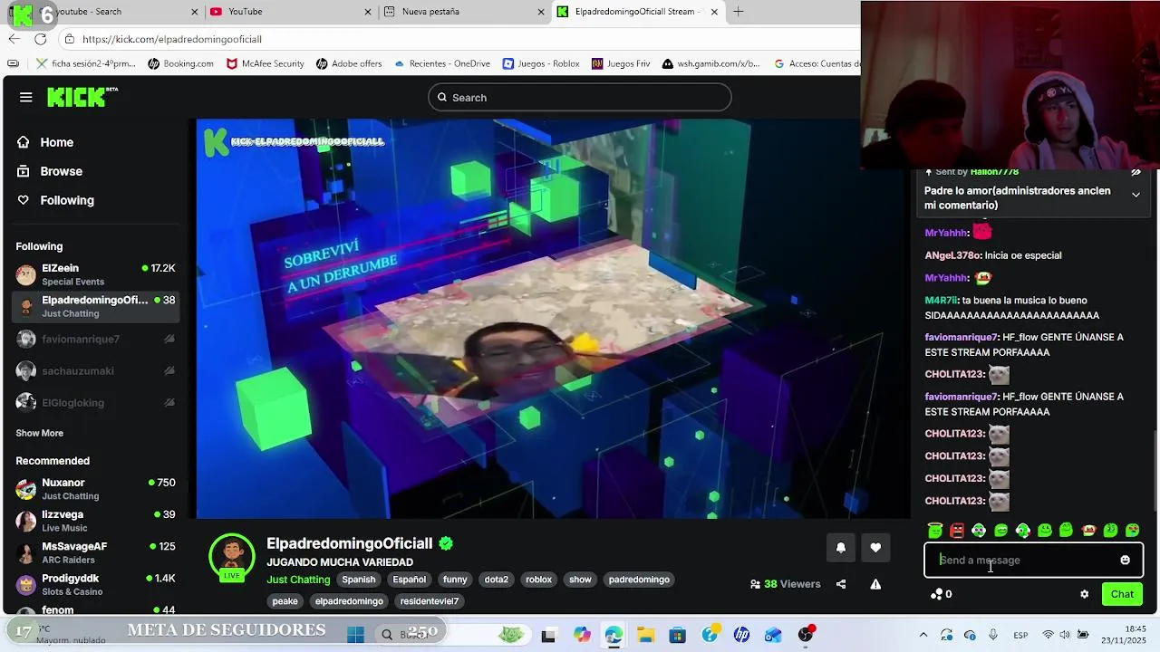This screenshot has height=652, width=1160.
Task: Open a new browser tab
Action: pyautogui.click(x=739, y=12)
